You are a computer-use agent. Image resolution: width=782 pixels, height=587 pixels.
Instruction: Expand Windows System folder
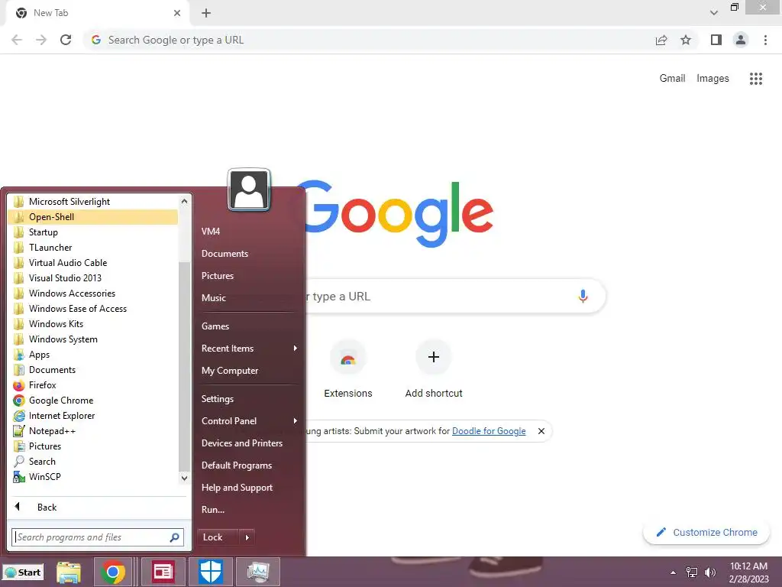[x=92, y=339]
